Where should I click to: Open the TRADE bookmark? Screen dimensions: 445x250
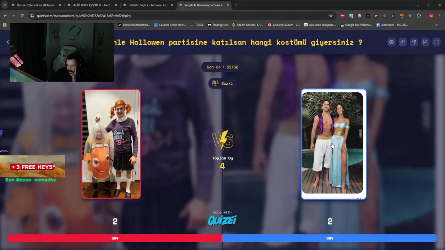tap(197, 25)
